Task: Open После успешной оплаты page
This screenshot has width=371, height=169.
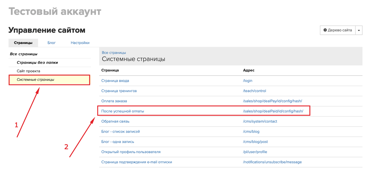Action: pyautogui.click(x=123, y=111)
